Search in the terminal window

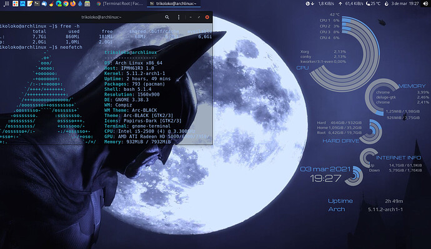[167, 17]
